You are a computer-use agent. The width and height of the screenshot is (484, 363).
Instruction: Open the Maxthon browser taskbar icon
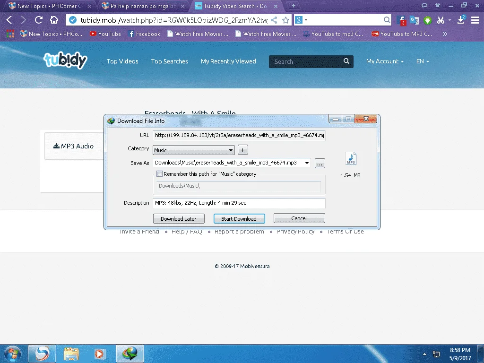[42, 354]
